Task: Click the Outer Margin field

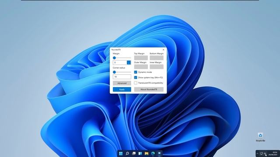Action: [141, 67]
